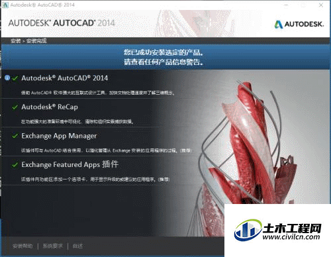Click the green checkmark beside Exchange App Manager
This screenshot has width=331, height=257.
[x=15, y=136]
